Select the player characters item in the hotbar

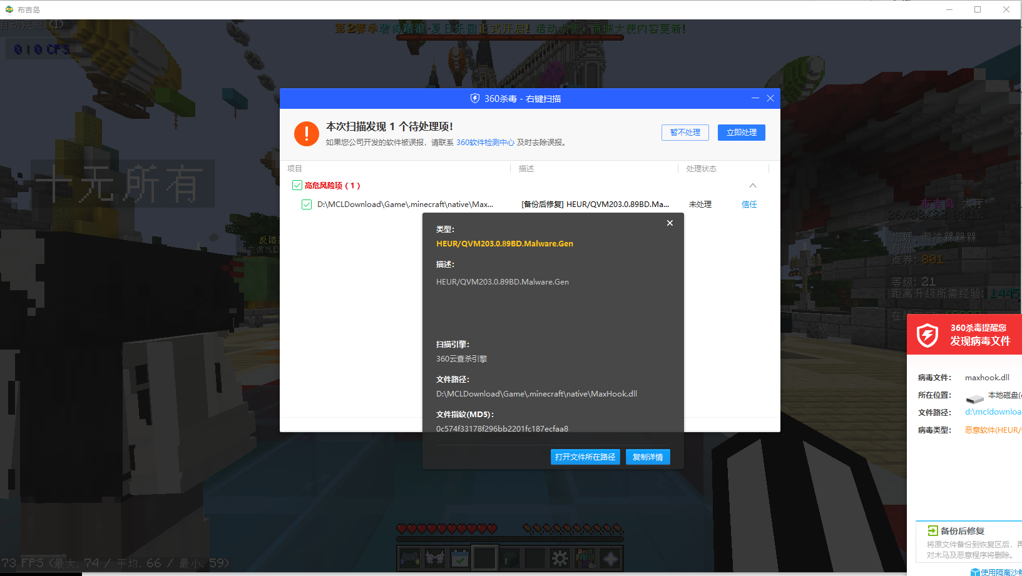click(x=585, y=558)
